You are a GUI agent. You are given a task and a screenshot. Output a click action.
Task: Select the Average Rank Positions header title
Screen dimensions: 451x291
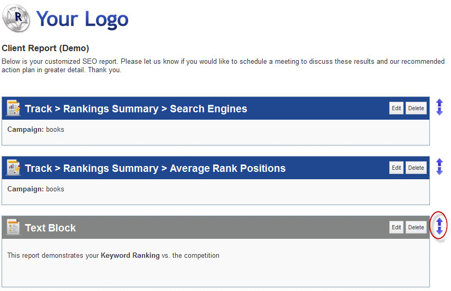[155, 169]
